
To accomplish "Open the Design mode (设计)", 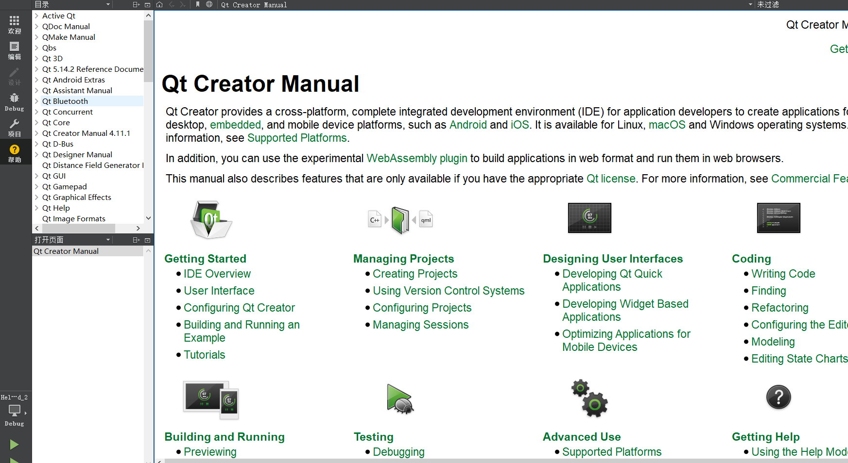I will click(x=15, y=76).
